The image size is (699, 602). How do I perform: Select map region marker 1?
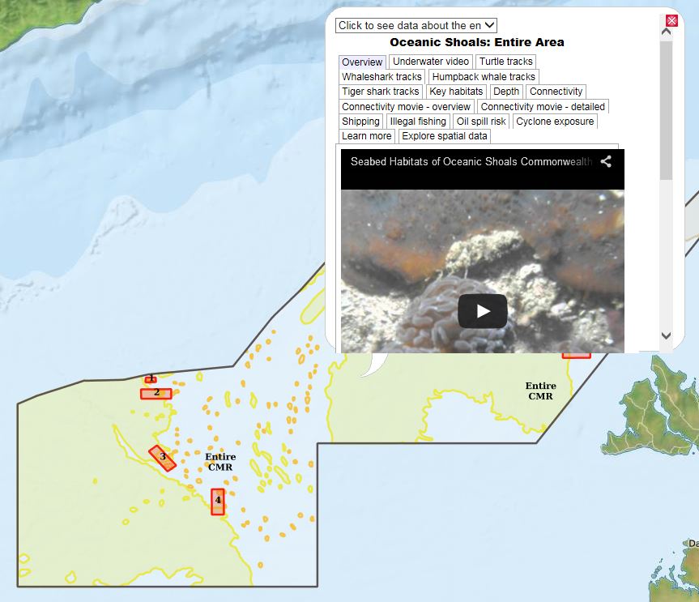point(151,379)
